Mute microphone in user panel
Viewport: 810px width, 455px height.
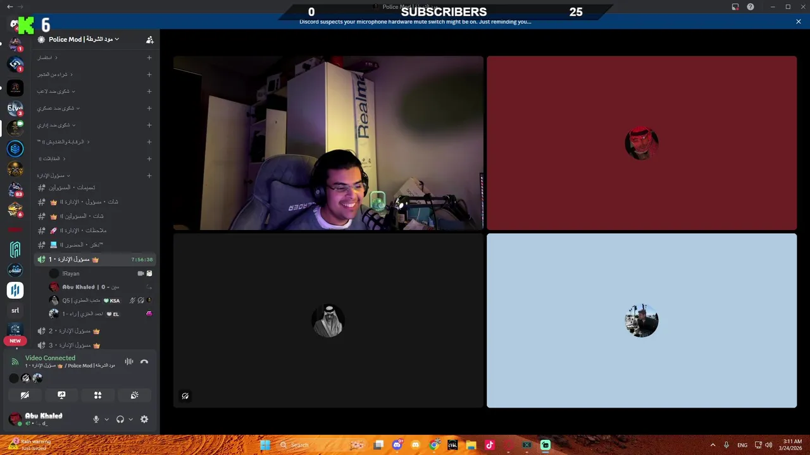(96, 419)
